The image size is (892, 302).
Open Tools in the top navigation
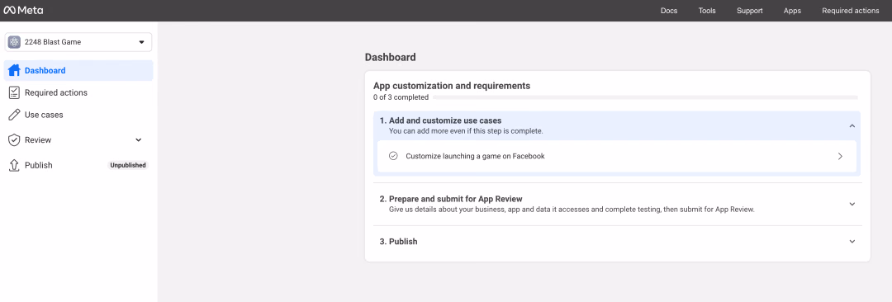pyautogui.click(x=707, y=10)
